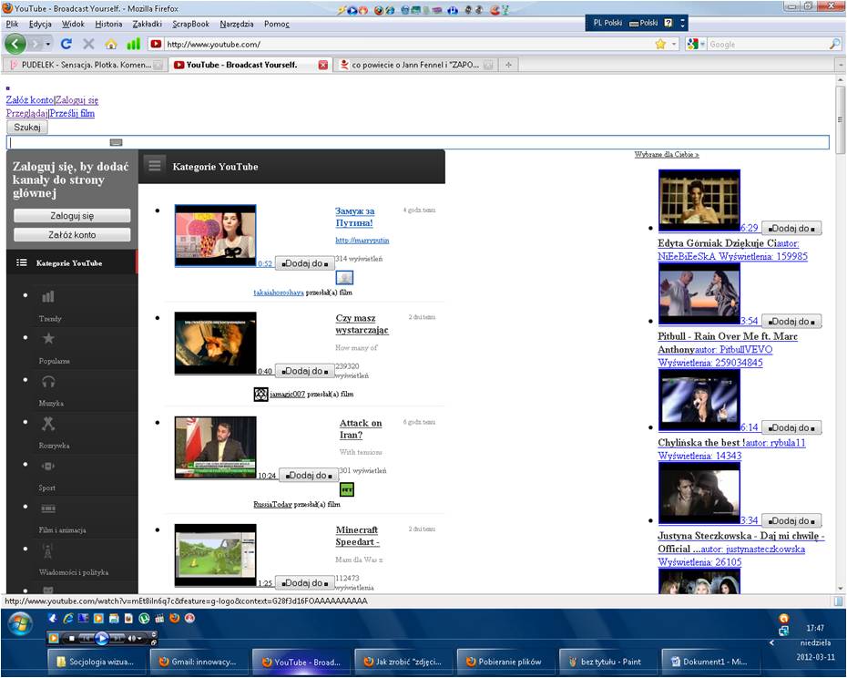Open the all-tabs list dropdown arrow
847x678 pixels.
click(x=840, y=65)
